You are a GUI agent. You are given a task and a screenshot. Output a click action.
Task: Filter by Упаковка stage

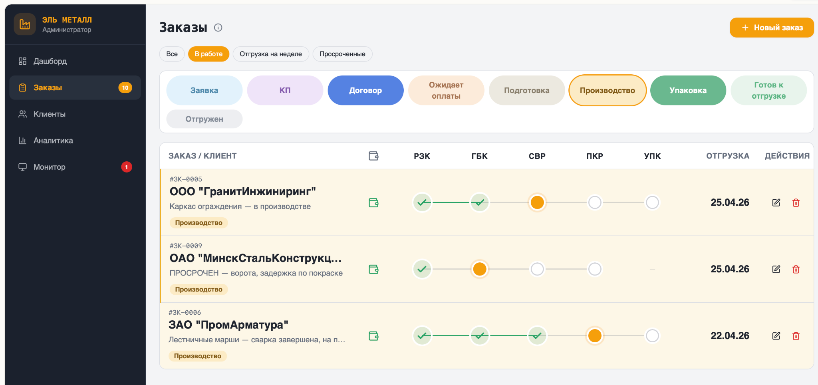(x=688, y=90)
